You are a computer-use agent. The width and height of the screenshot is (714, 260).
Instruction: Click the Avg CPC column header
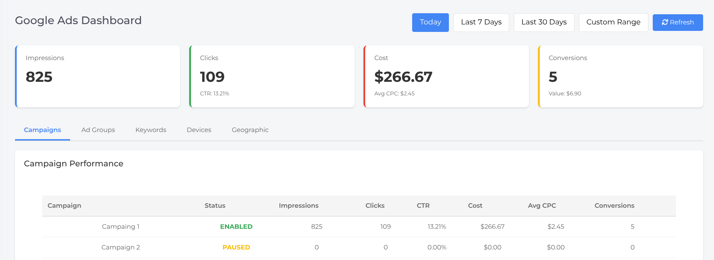point(542,206)
